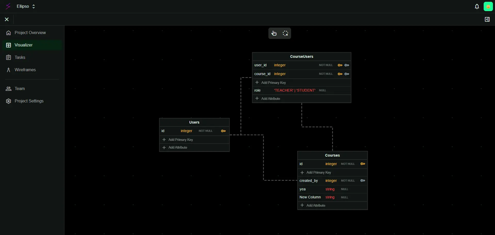Screen dimensions: 495x235
Task: Click primary key icon on Courses id
Action: (362, 164)
